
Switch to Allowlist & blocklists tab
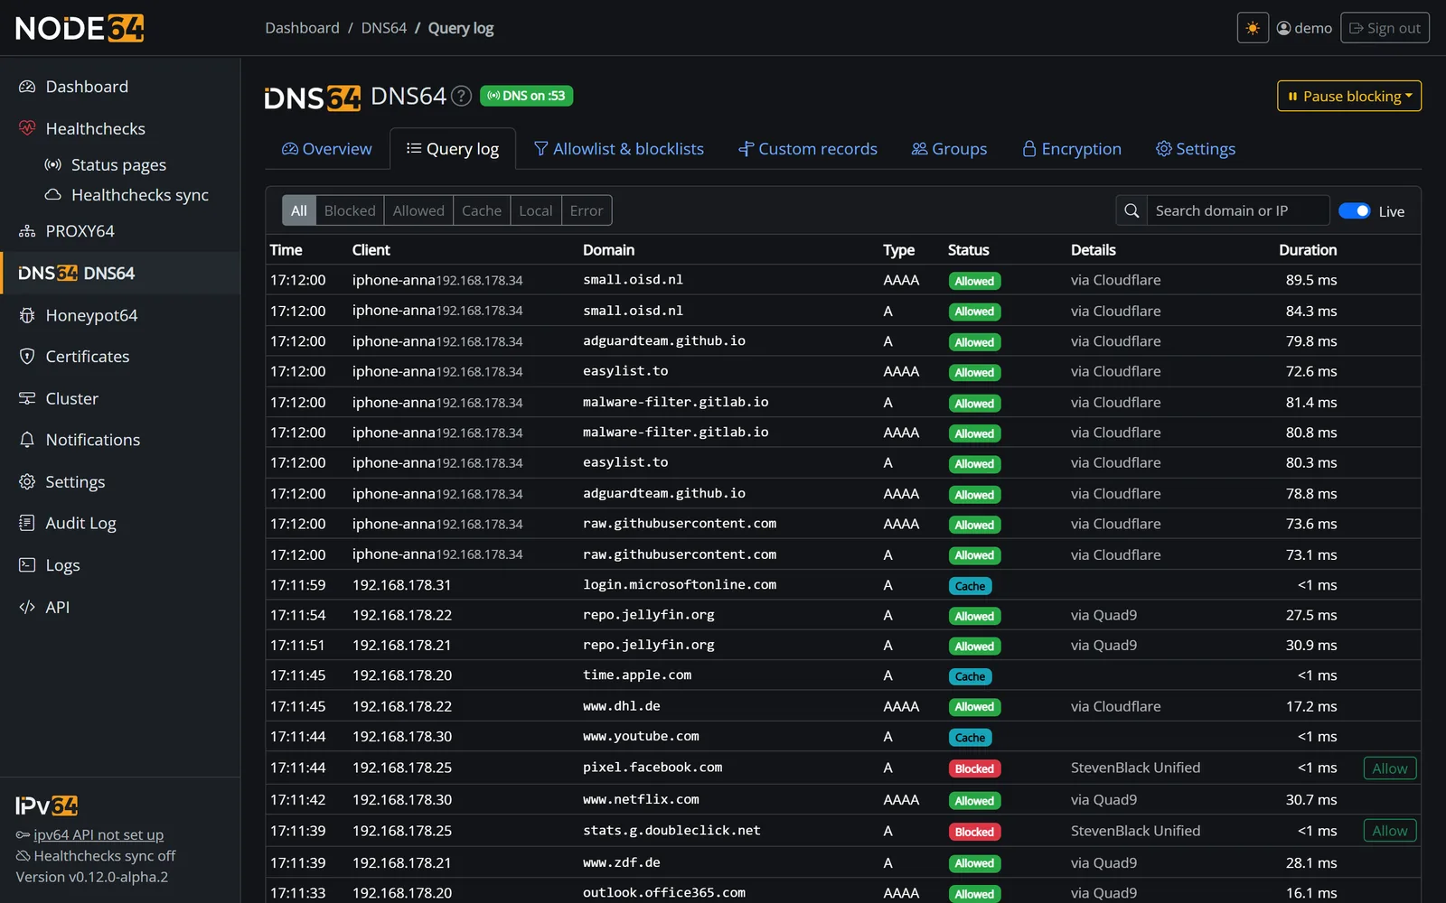pyautogui.click(x=619, y=149)
